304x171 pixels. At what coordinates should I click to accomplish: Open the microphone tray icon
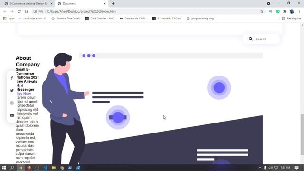(x=265, y=168)
